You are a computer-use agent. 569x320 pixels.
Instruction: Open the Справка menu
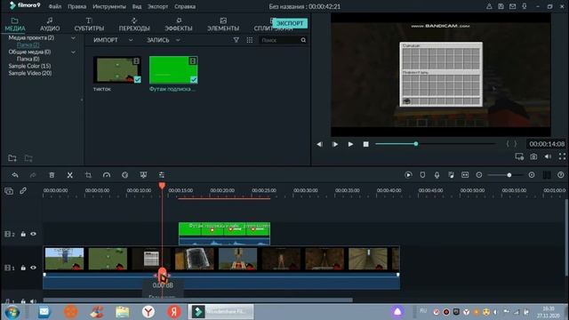coord(185,6)
